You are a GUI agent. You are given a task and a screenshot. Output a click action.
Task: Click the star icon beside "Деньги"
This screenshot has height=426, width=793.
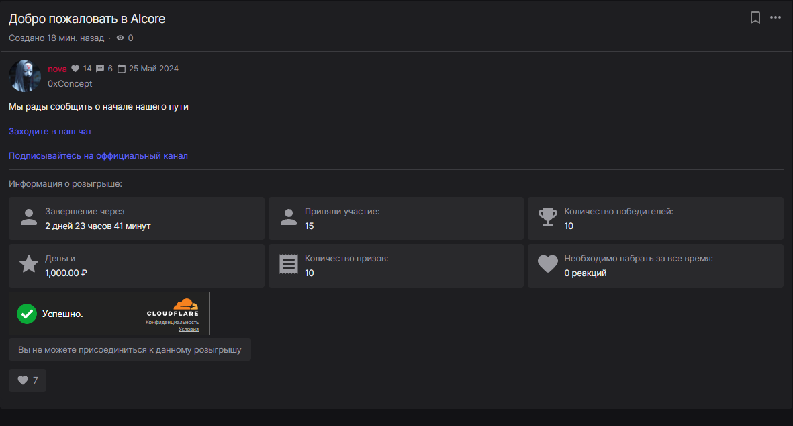[x=28, y=265]
